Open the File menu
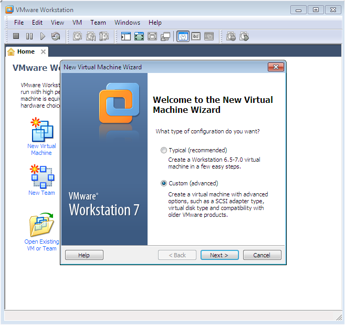Screen dimensions: 345x325 pos(19,23)
